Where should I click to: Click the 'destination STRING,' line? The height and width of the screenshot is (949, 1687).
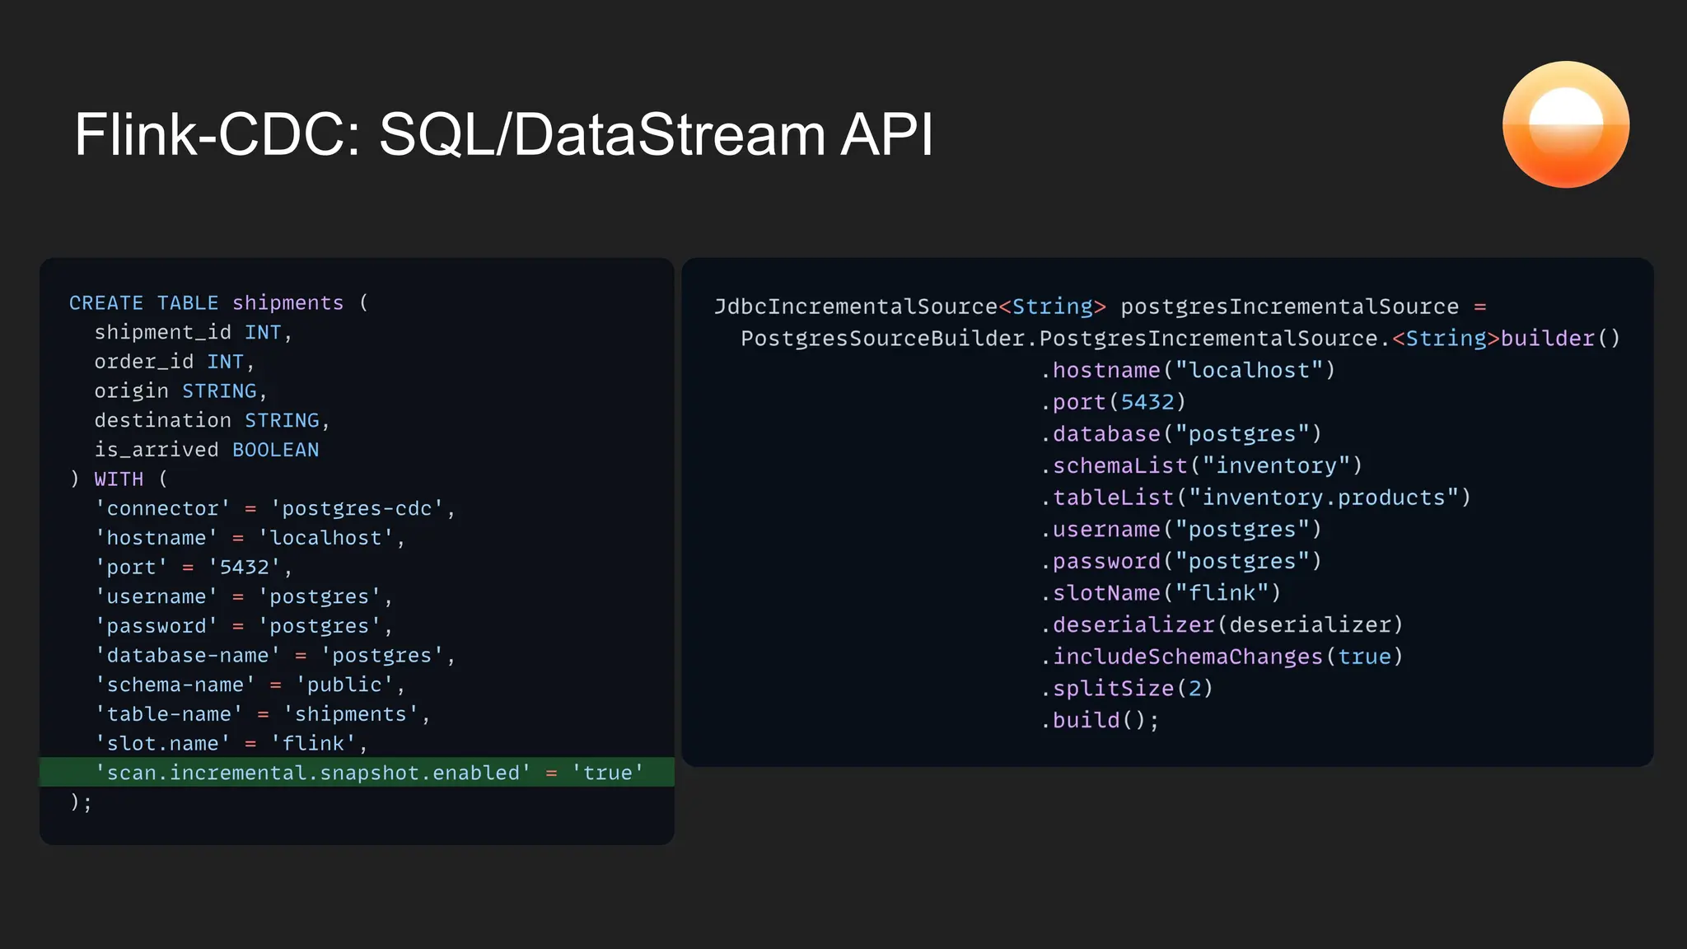pyautogui.click(x=213, y=421)
